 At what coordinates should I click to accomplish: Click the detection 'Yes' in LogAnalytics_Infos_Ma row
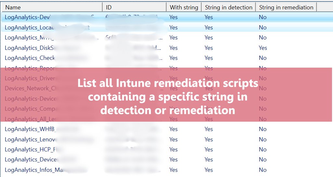pyautogui.click(x=209, y=170)
